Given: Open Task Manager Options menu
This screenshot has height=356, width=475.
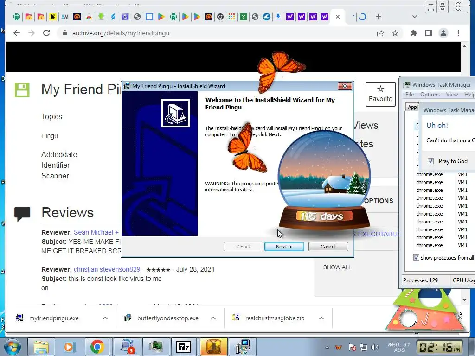Looking at the screenshot, I should 430,95.
